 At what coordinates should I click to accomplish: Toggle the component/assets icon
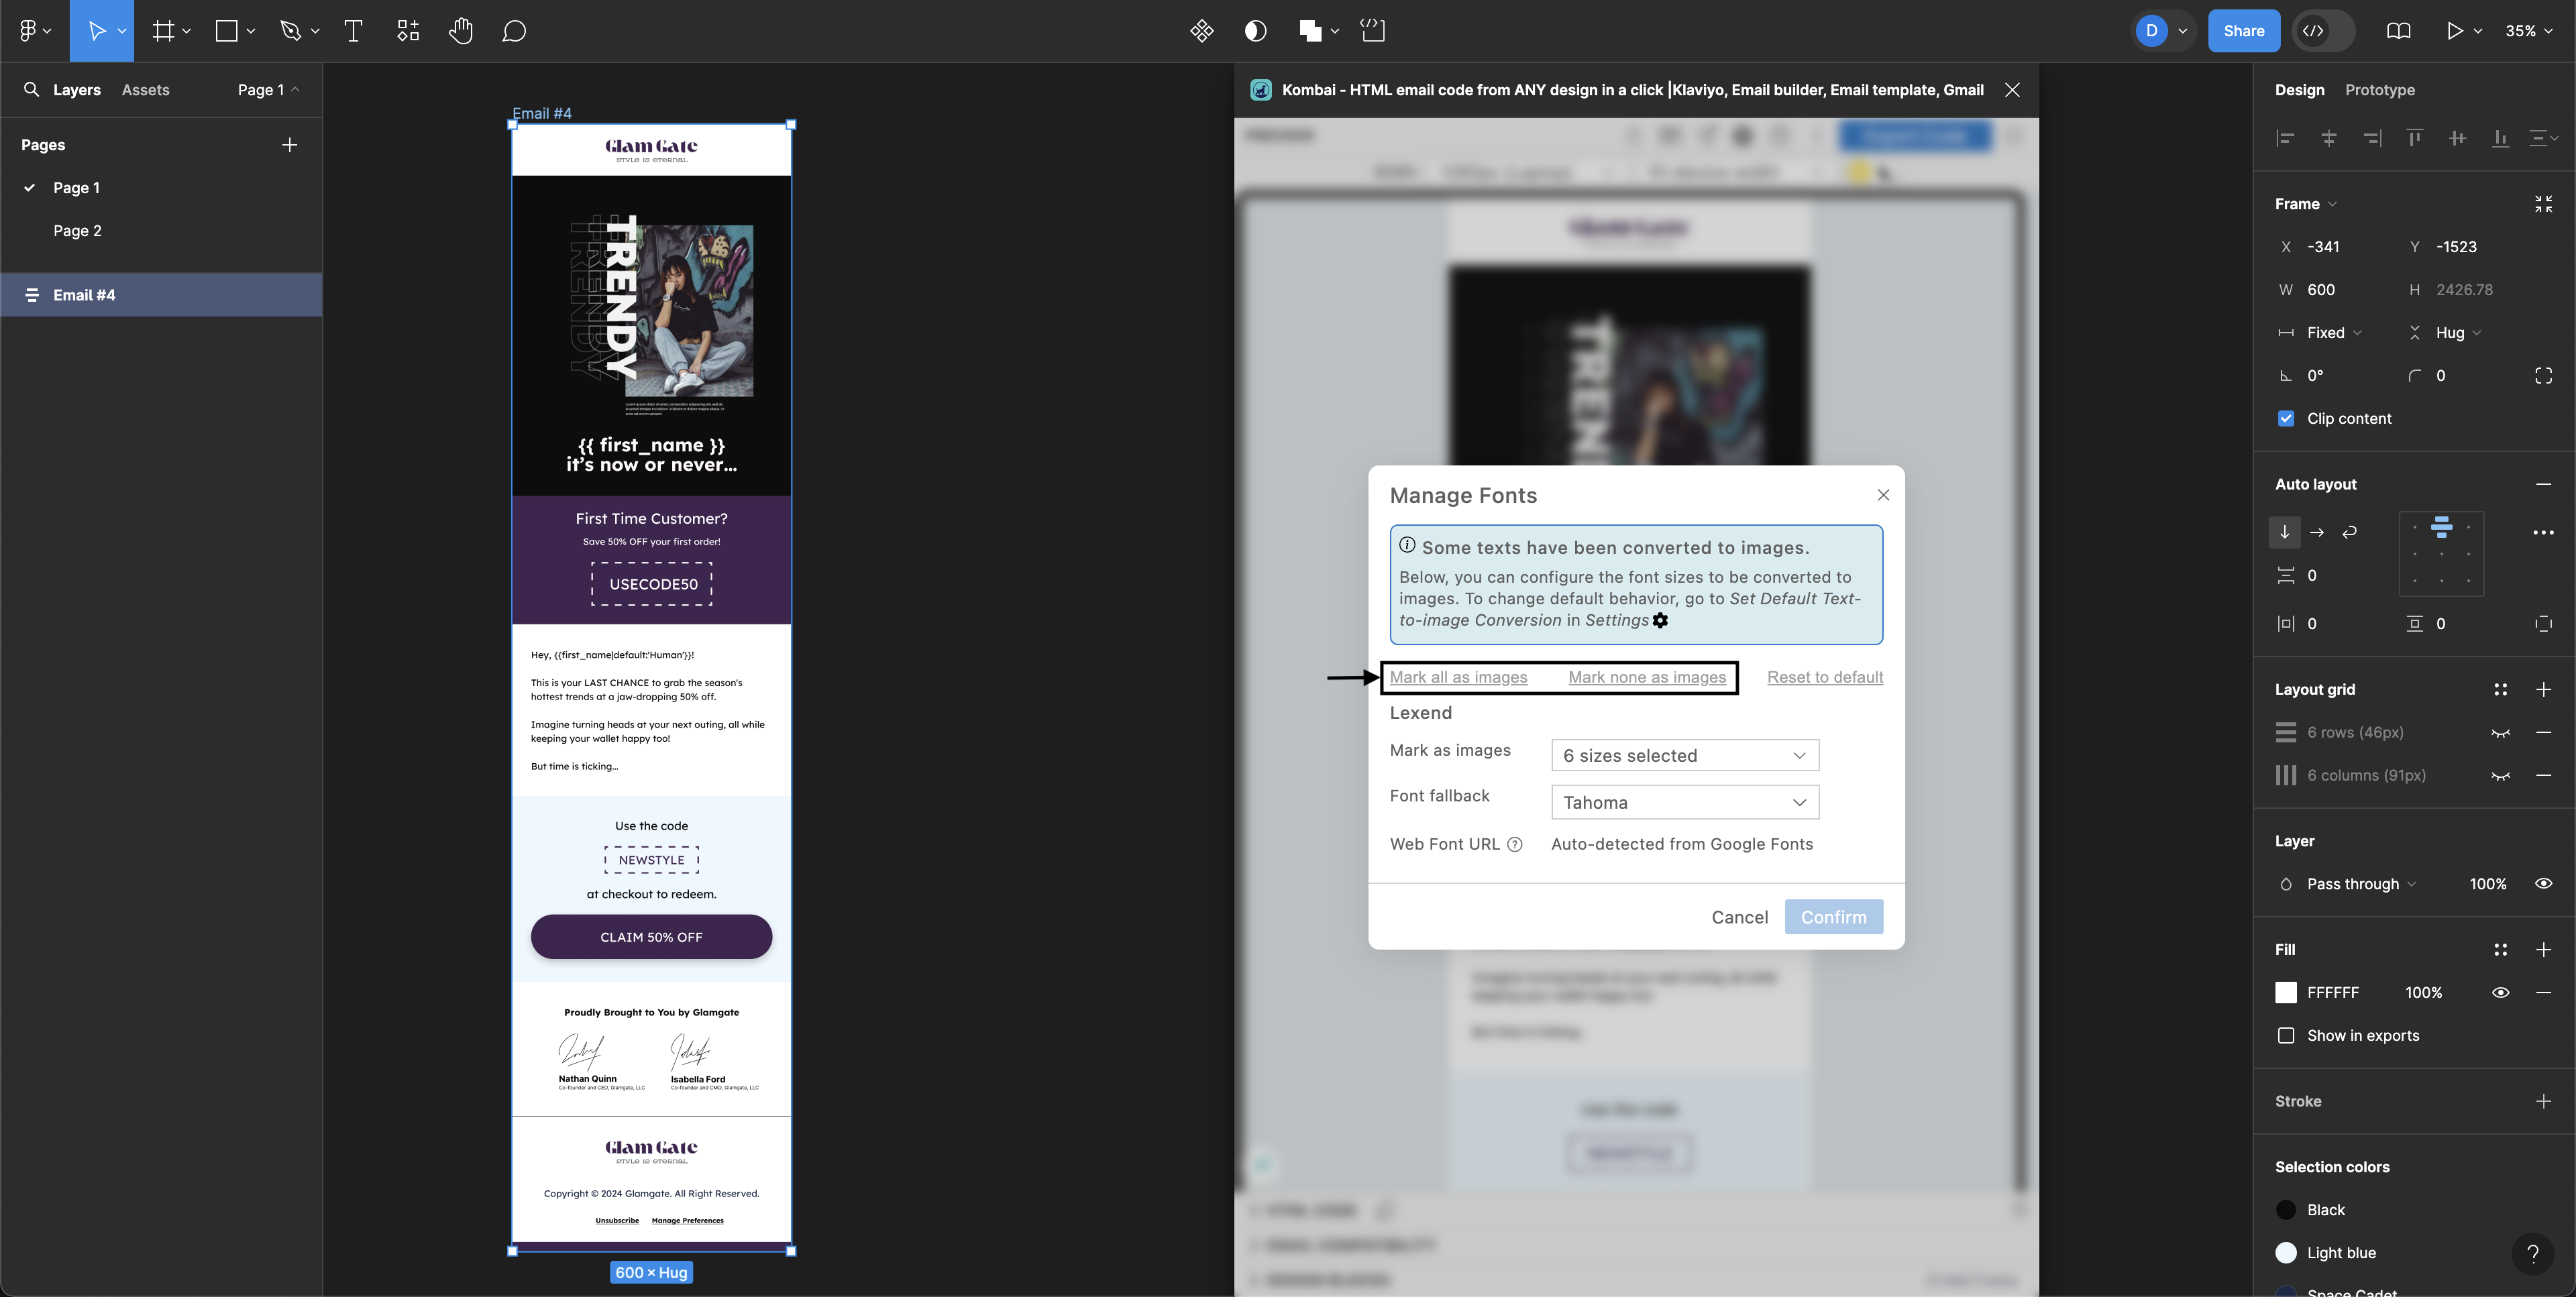point(146,89)
